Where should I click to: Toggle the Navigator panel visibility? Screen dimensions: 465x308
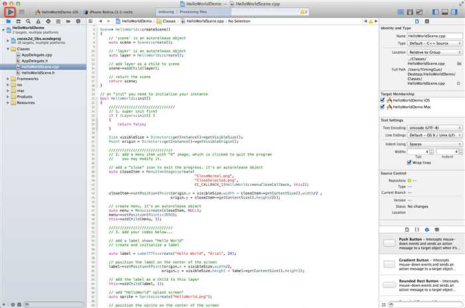[x=436, y=12]
